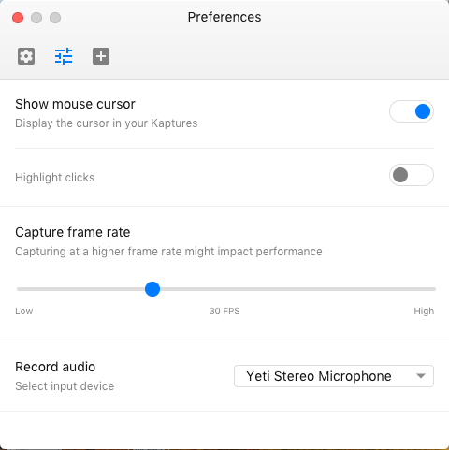This screenshot has height=450, width=449.
Task: Open the Plugins plus tab
Action: (x=101, y=56)
